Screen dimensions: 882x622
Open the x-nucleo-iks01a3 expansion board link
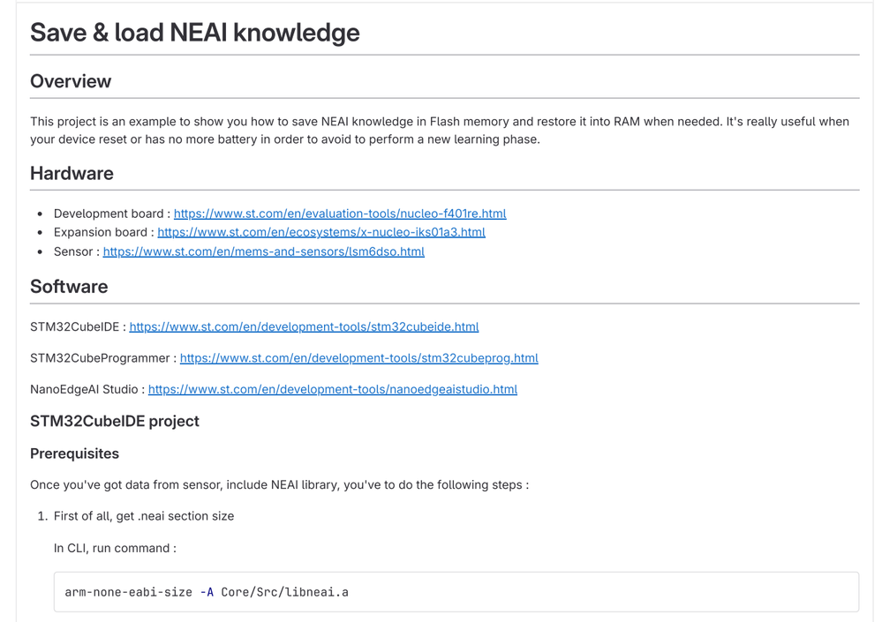321,232
